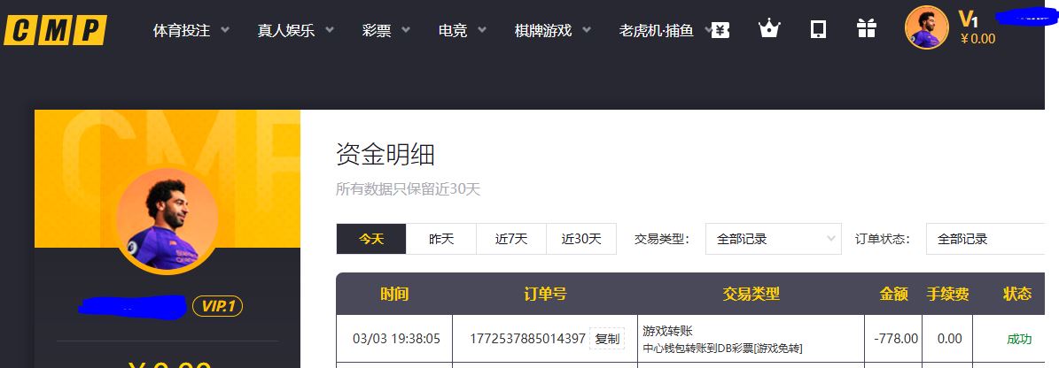The height and width of the screenshot is (368, 1059).
Task: Expand the 体育投注 menu
Action: [191, 30]
